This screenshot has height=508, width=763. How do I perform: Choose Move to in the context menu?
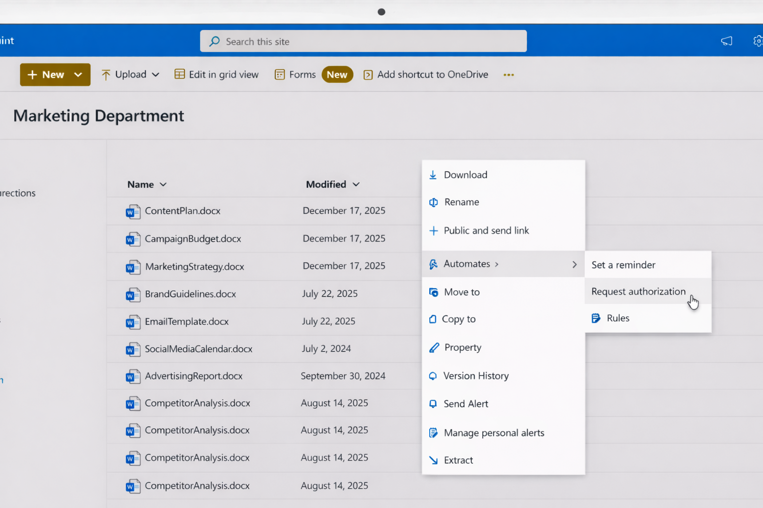461,292
